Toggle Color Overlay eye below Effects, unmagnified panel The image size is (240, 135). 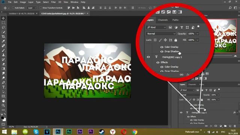tap(191, 120)
